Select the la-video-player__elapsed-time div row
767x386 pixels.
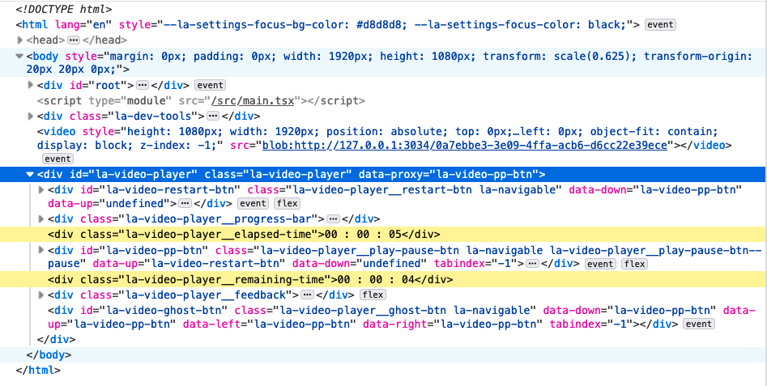(x=384, y=234)
